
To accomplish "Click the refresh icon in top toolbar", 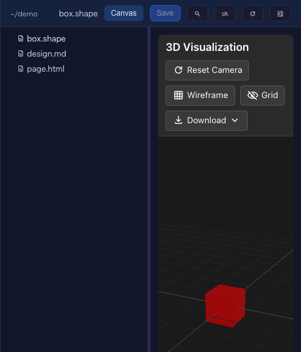I will 253,14.
